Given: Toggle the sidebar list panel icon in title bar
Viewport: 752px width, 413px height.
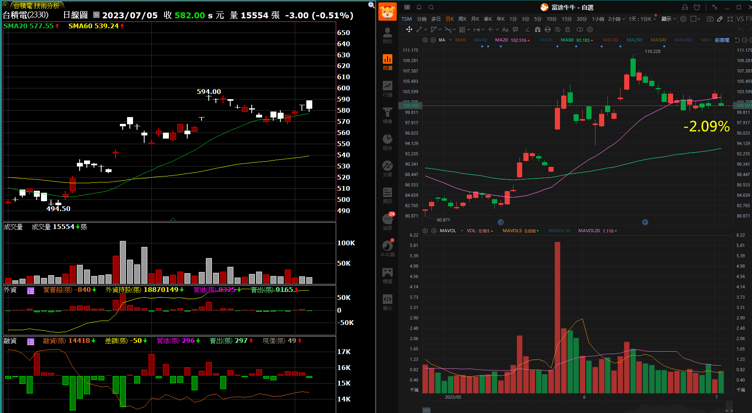Looking at the screenshot, I should coord(407,7).
